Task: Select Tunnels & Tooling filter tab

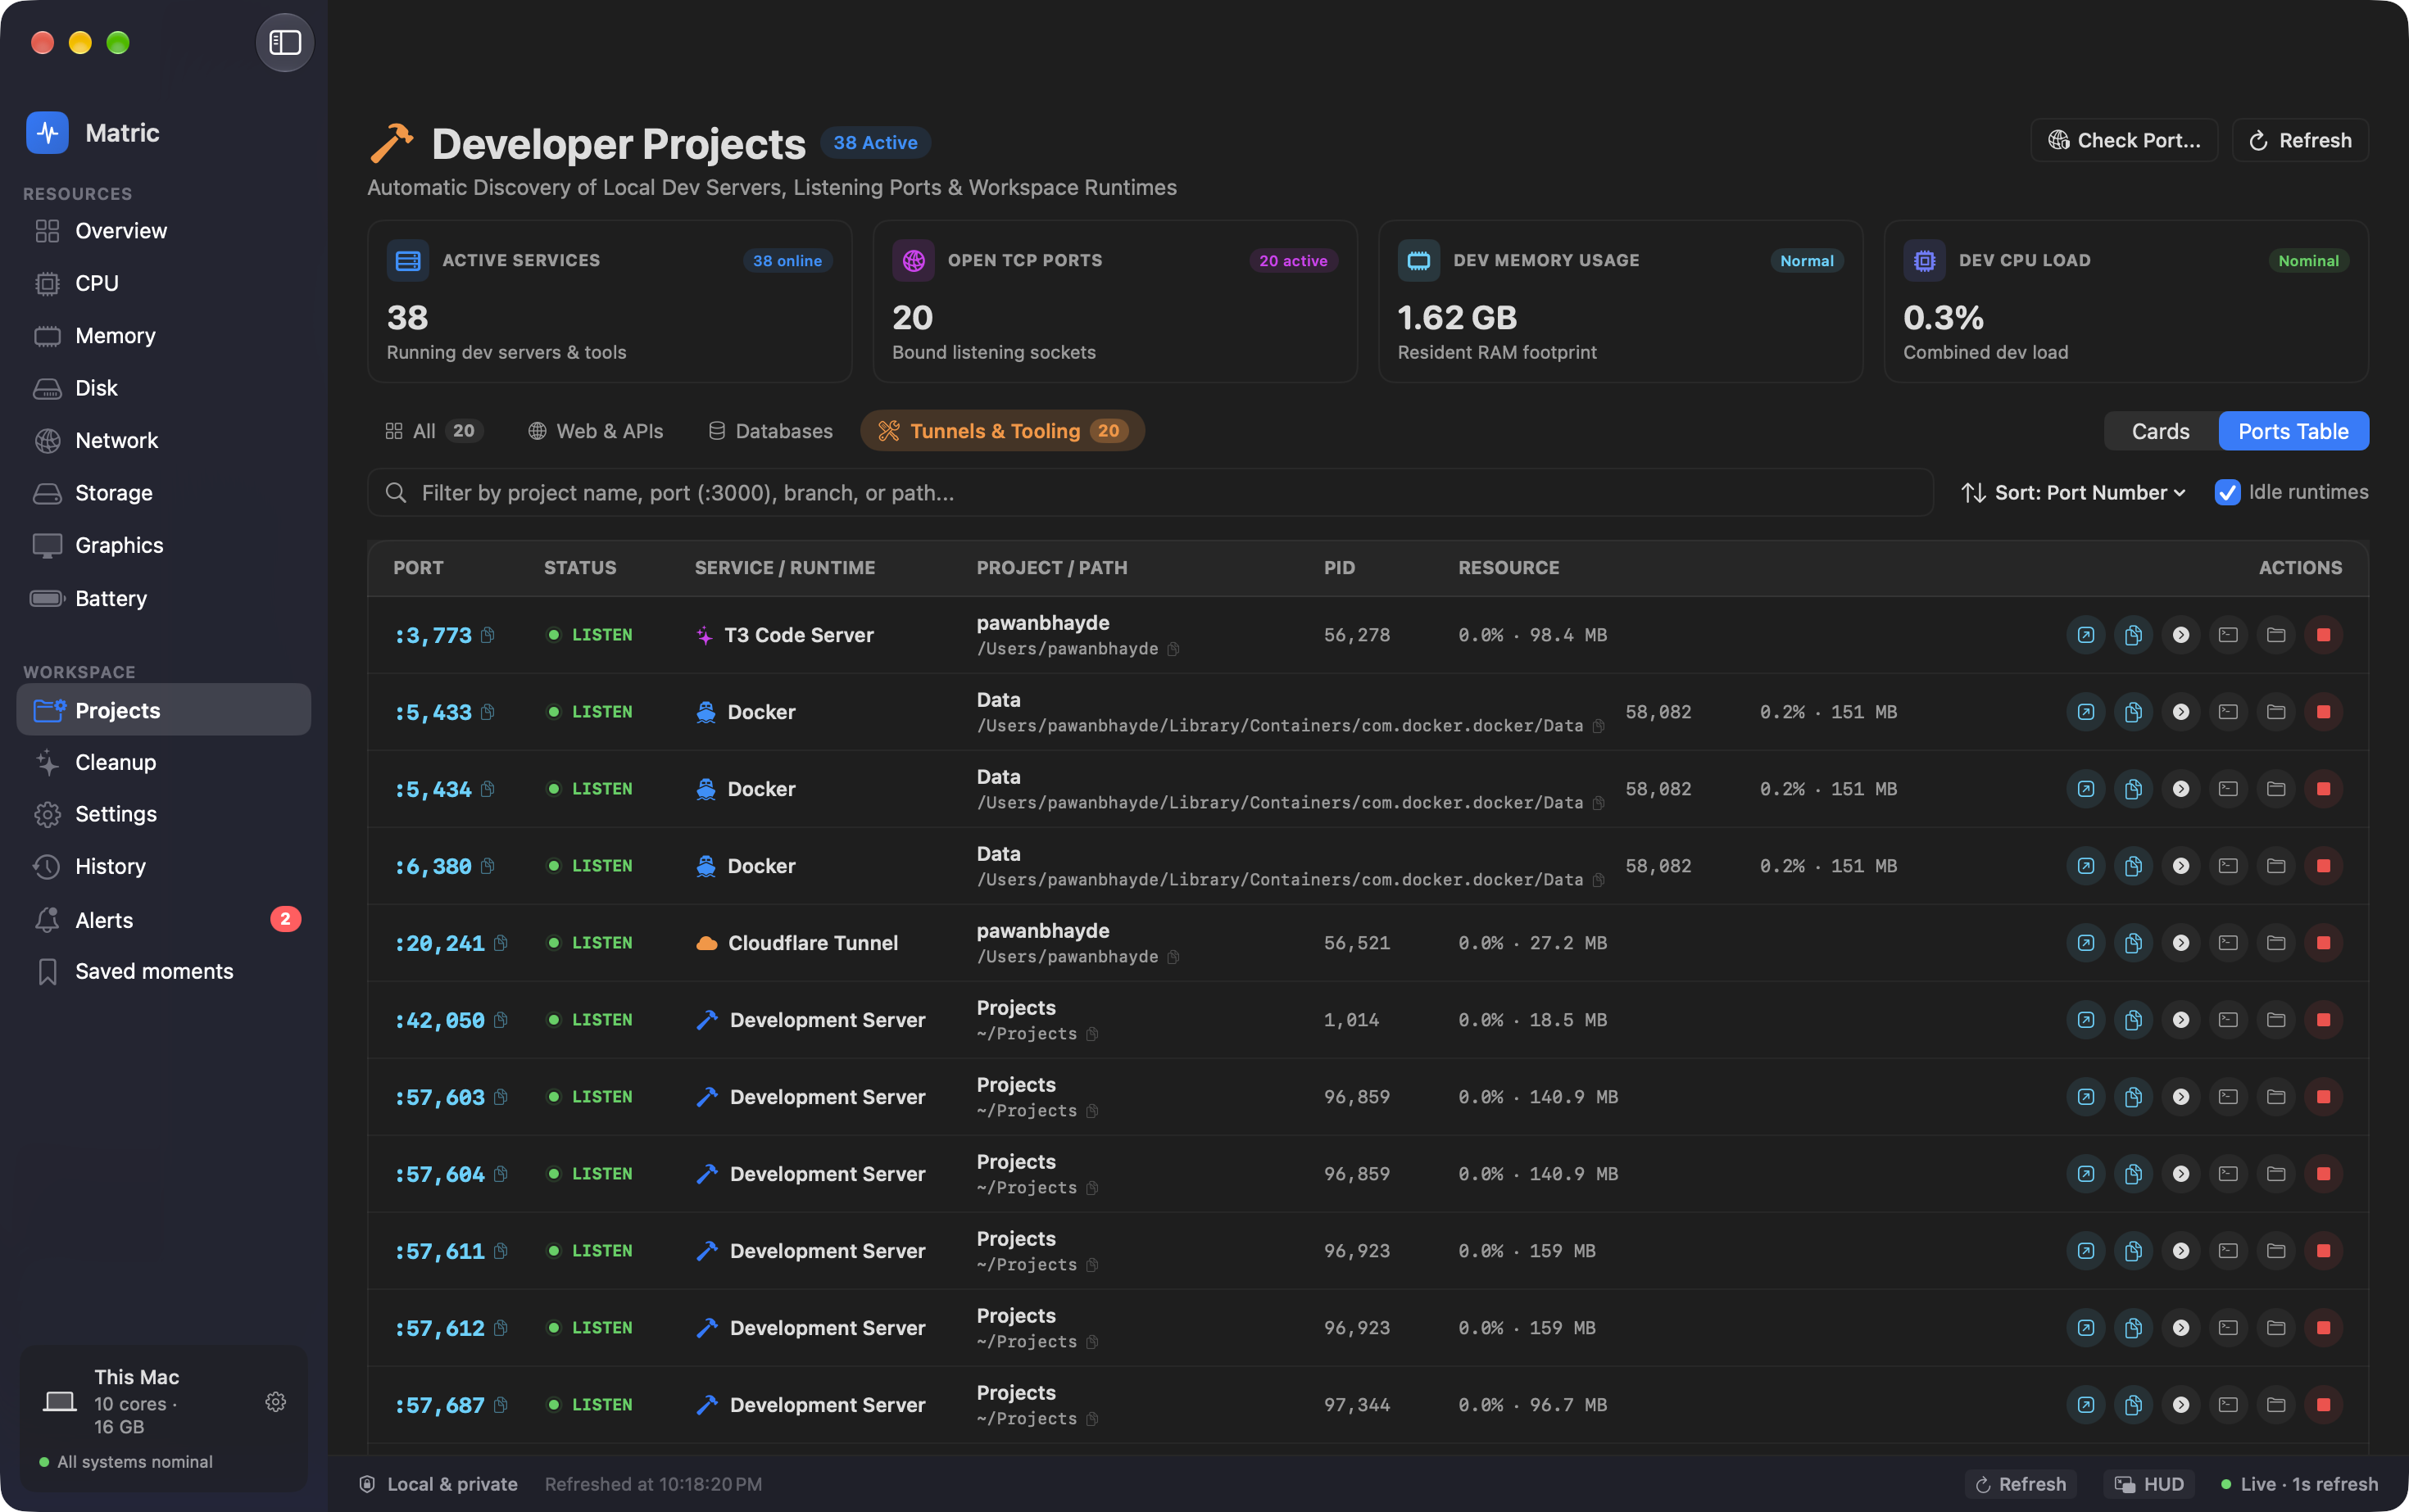Action: pyautogui.click(x=1002, y=431)
